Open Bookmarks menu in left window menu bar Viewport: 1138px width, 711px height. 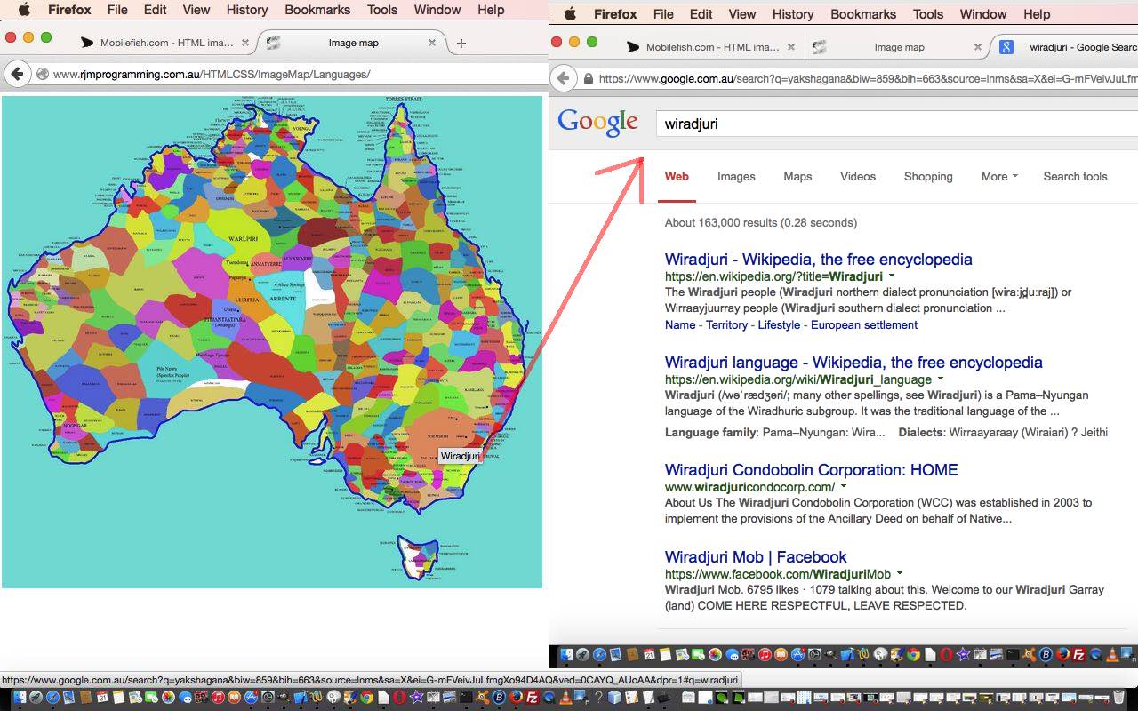pos(318,10)
